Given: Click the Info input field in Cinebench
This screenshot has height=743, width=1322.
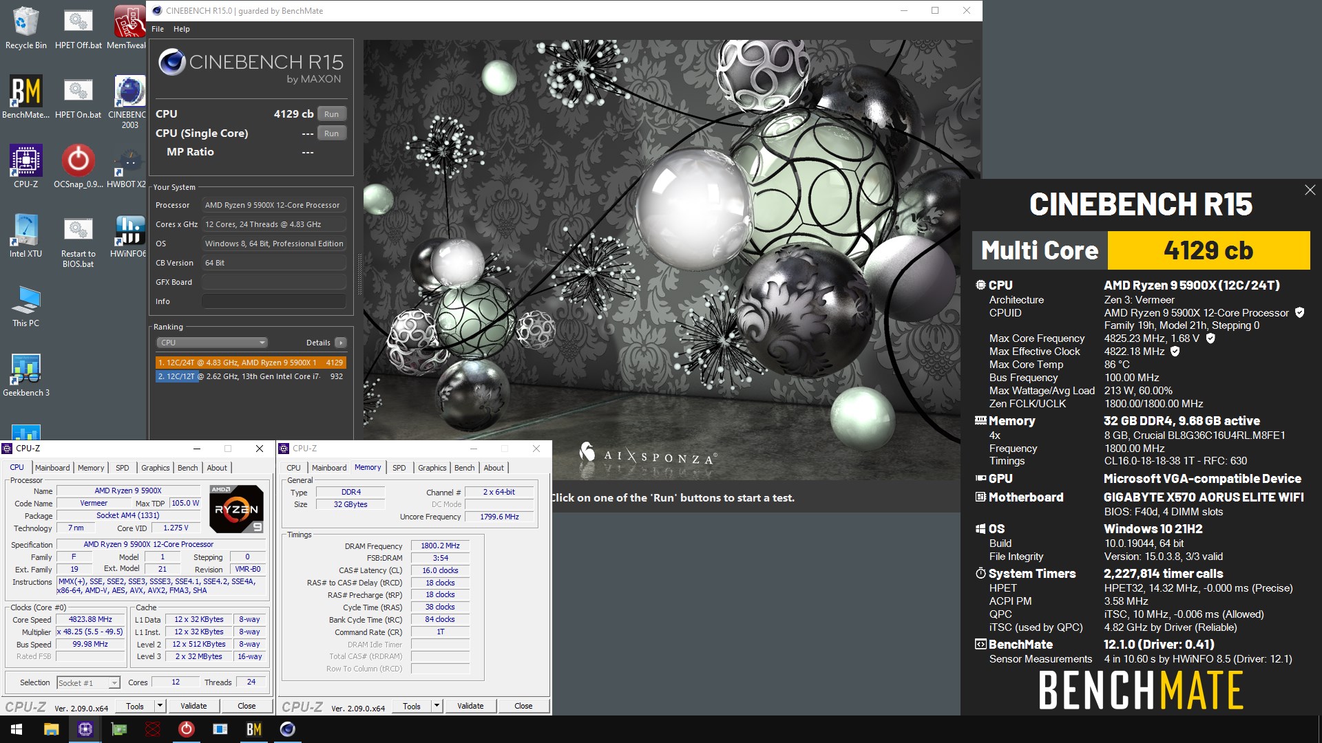Looking at the screenshot, I should click(274, 301).
